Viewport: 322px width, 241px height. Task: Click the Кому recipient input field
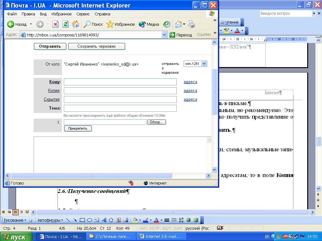(x=120, y=82)
